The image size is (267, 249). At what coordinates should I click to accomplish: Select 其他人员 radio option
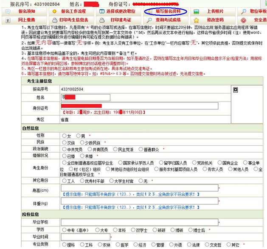tap(230, 169)
